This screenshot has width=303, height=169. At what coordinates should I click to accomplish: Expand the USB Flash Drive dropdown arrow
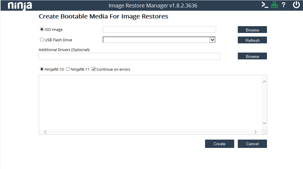212,40
